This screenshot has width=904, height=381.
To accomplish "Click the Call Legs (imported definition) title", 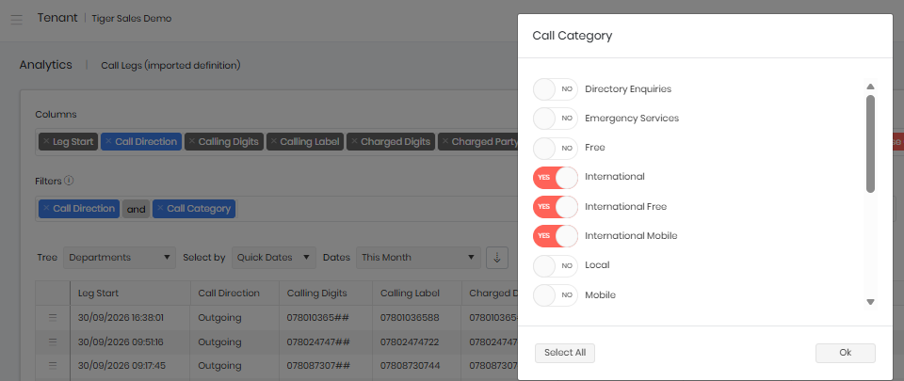I will coord(170,66).
